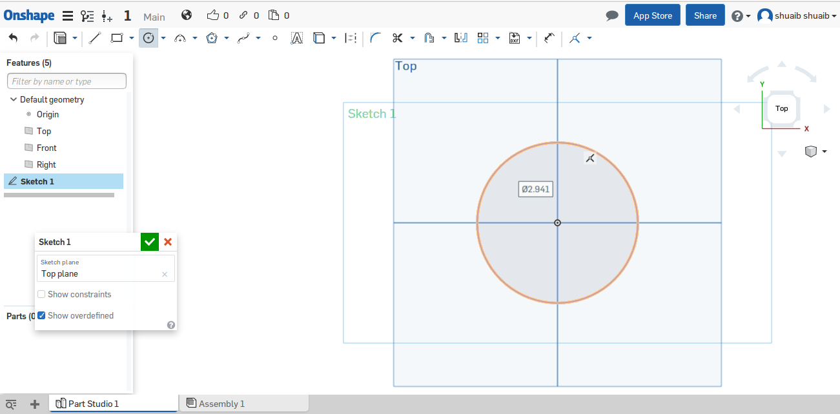Screen dimensions: 840x414
Task: Open the dropdown next to copy sketch
Action: click(74, 38)
